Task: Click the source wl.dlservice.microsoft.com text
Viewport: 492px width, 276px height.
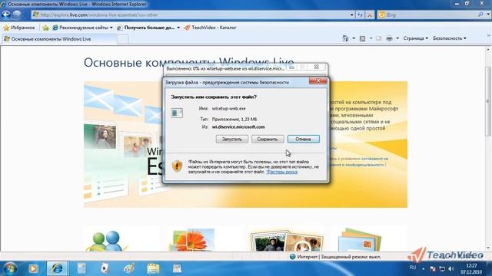Action: (x=238, y=127)
